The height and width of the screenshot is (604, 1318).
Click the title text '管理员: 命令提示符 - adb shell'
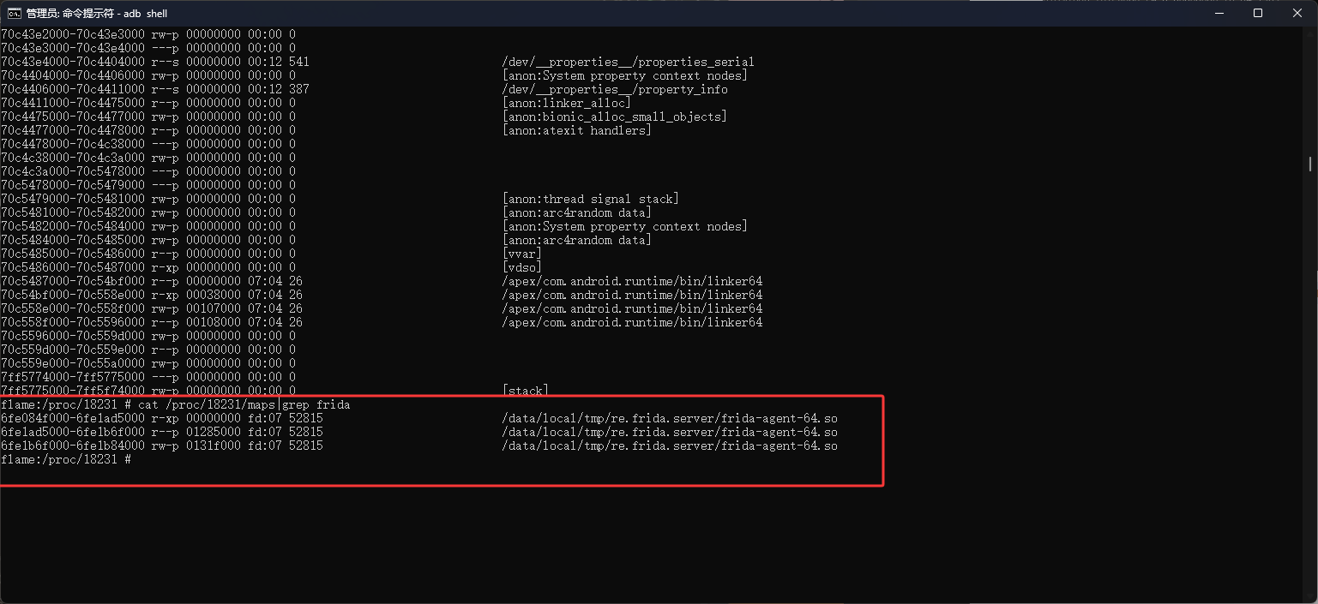click(97, 14)
